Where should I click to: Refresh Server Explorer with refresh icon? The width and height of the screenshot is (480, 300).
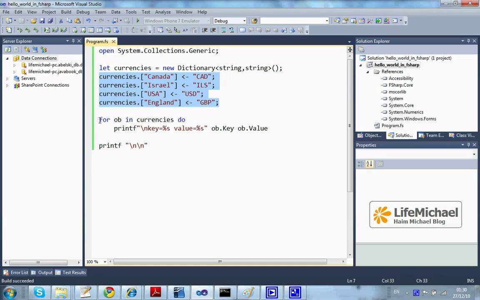7,49
